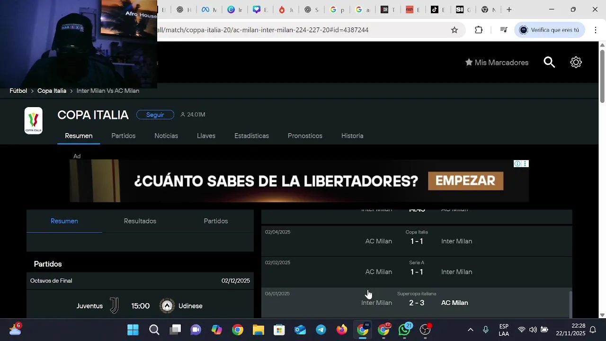
Task: Click the Verifica que eres tú profile button
Action: 549,30
